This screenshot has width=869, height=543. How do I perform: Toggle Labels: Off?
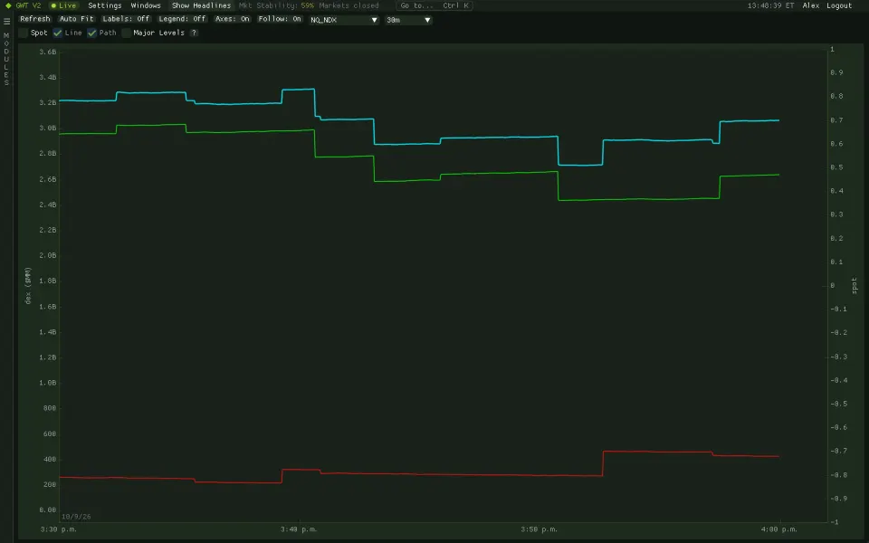click(126, 19)
